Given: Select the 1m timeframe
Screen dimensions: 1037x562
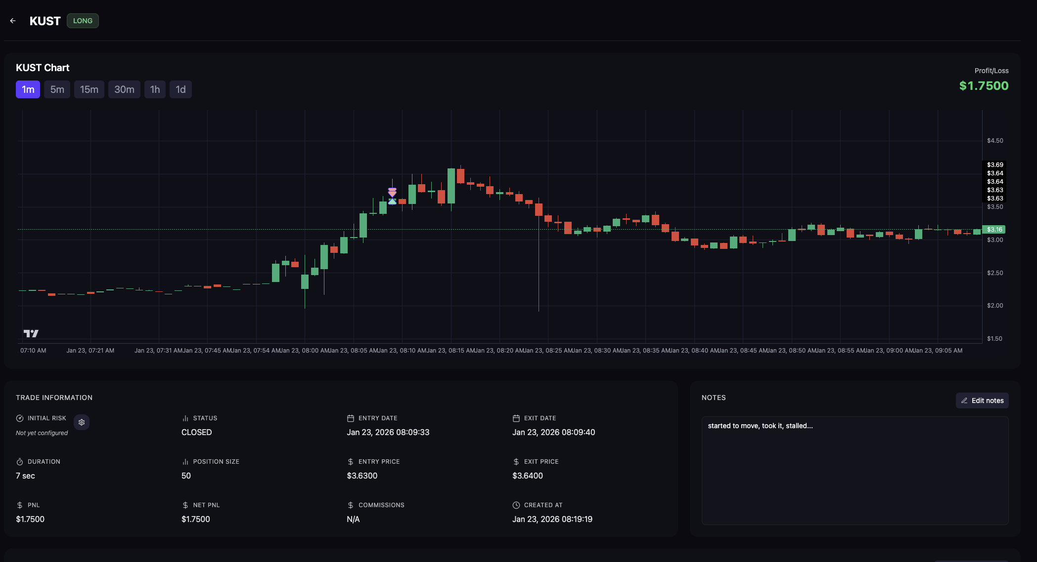Looking at the screenshot, I should click(x=28, y=89).
